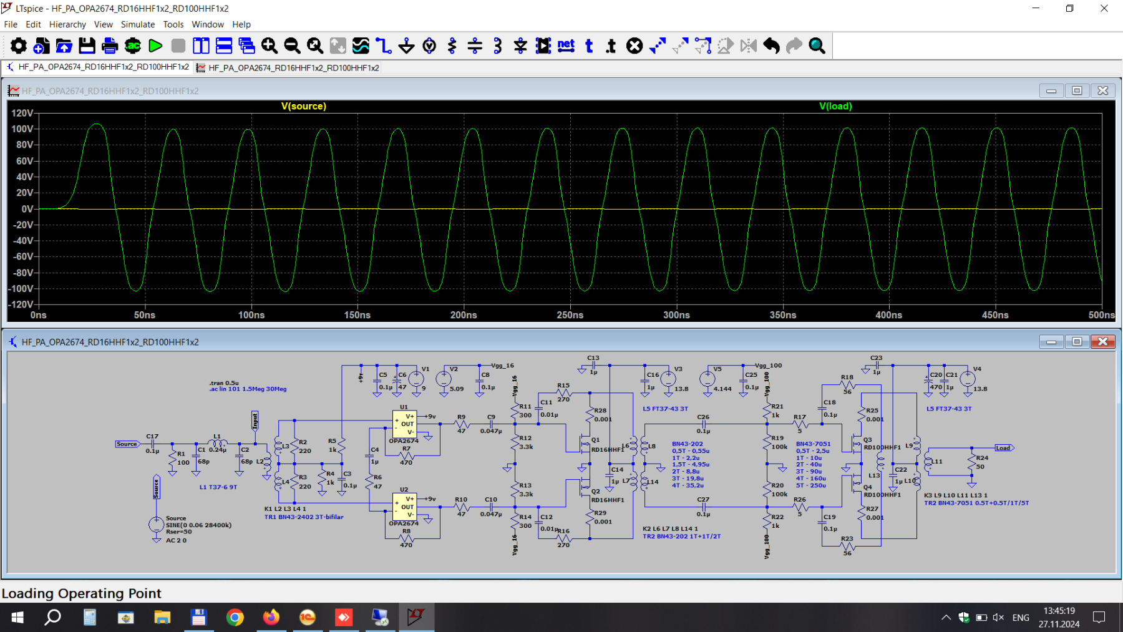Click the U1 OPA2674 op-amp symbol
Image resolution: width=1123 pixels, height=632 pixels.
pyautogui.click(x=404, y=424)
